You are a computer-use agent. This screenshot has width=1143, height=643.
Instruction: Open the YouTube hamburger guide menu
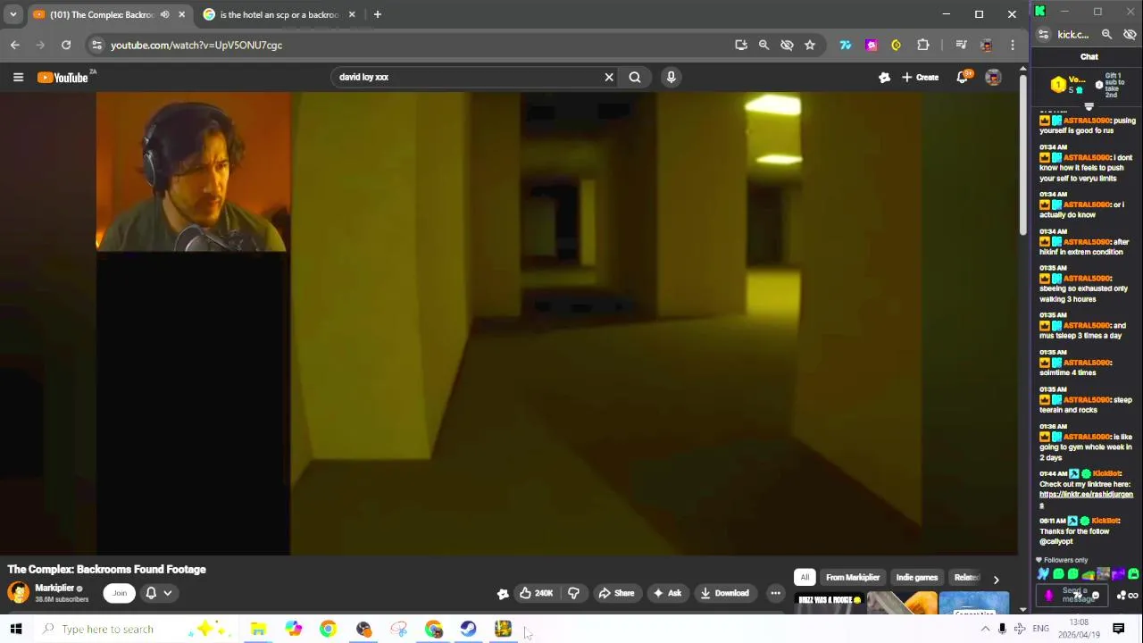pyautogui.click(x=18, y=78)
